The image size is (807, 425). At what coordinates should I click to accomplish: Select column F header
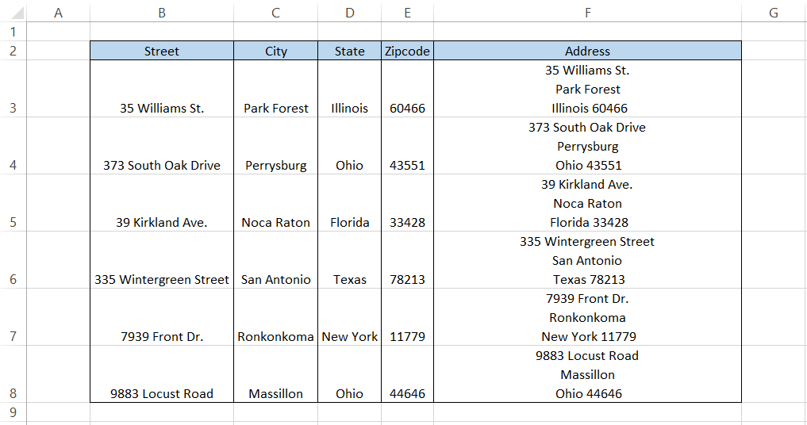(587, 12)
